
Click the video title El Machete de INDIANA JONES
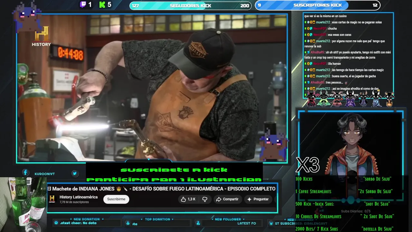(x=161, y=189)
